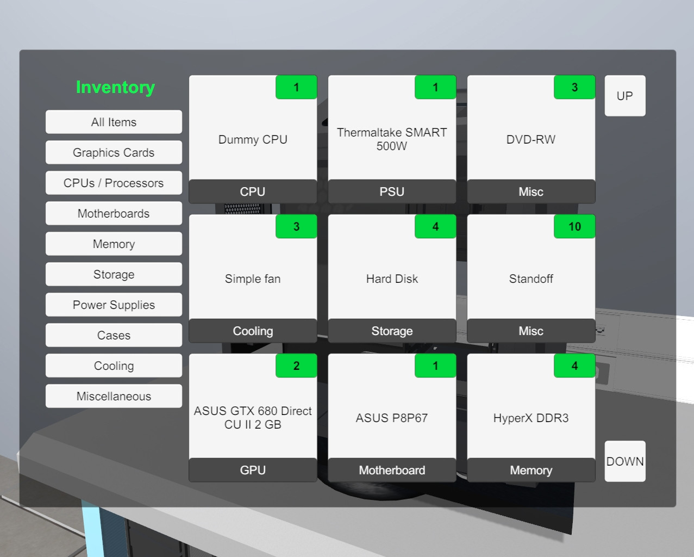Choose the DVD-RW inventory card
This screenshot has height=557, width=694.
[x=531, y=140]
